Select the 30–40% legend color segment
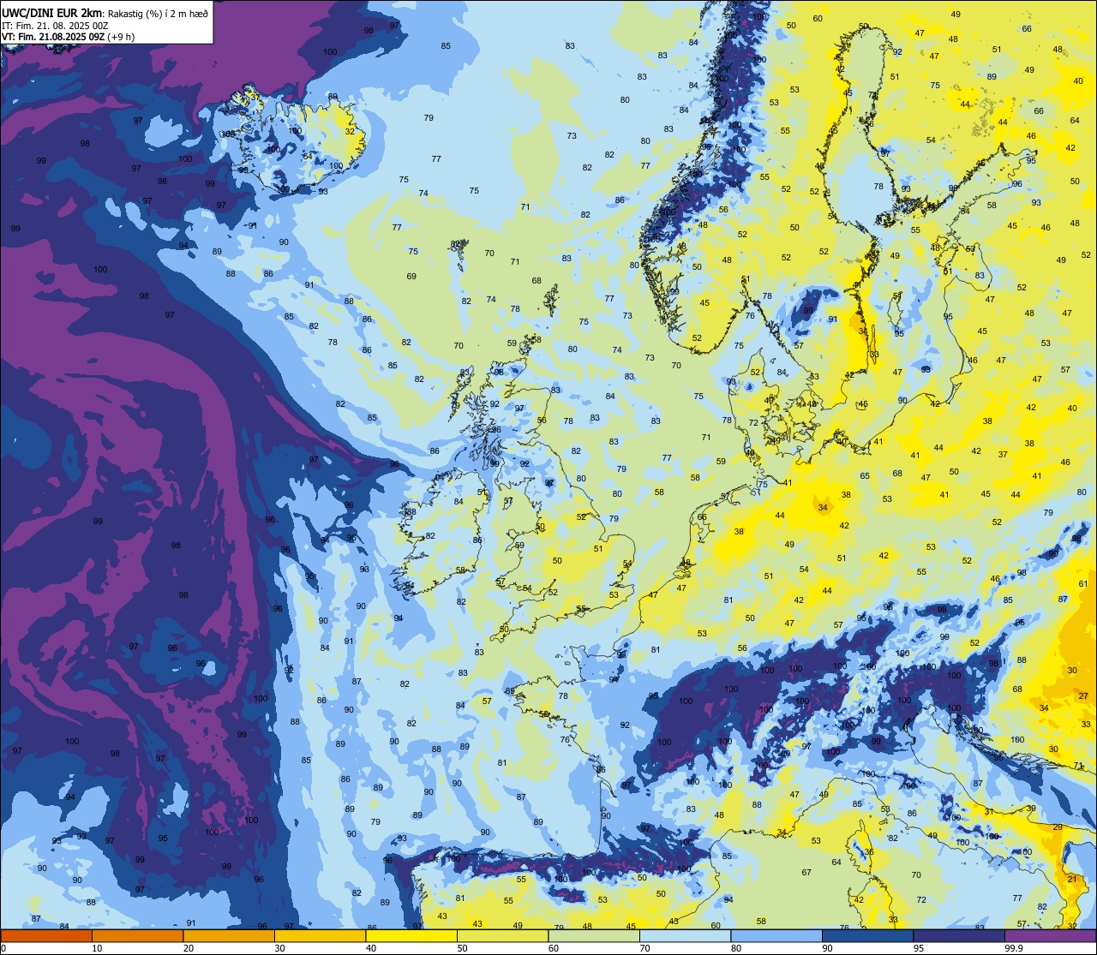The image size is (1097, 955). click(320, 936)
